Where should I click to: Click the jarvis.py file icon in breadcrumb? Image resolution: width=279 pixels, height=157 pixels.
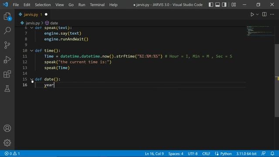point(22,23)
